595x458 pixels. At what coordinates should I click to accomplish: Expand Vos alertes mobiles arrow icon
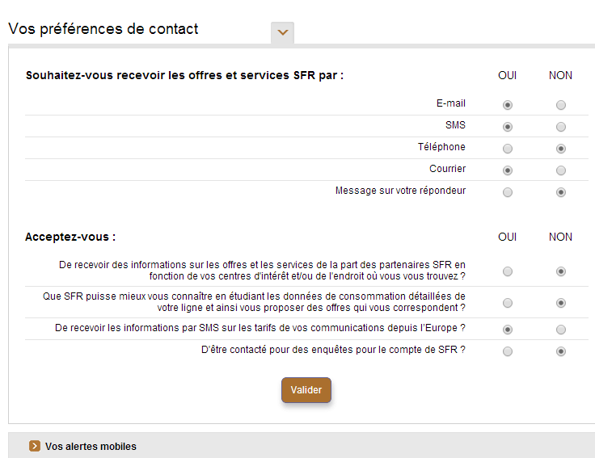coord(35,446)
